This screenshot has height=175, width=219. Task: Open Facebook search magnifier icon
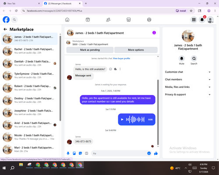pyautogui.click(x=14, y=20)
